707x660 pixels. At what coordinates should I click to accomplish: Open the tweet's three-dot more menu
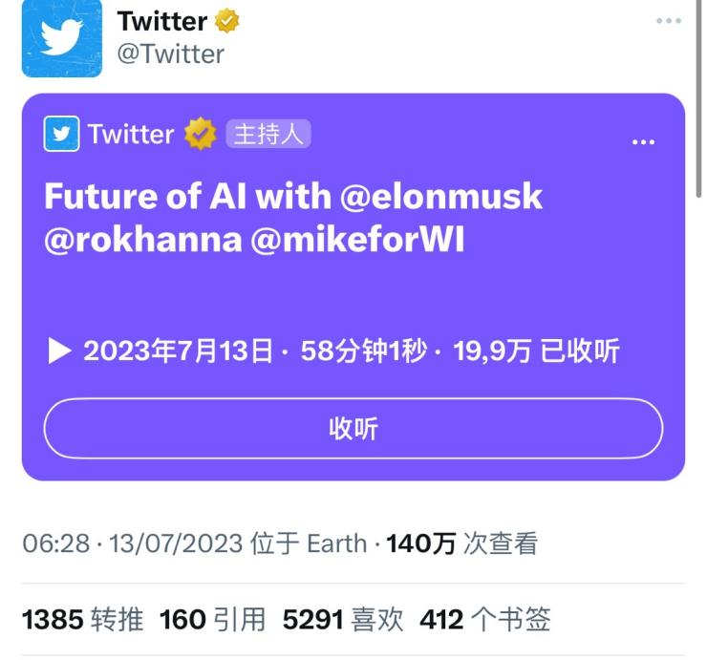669,20
